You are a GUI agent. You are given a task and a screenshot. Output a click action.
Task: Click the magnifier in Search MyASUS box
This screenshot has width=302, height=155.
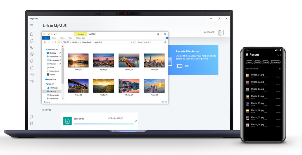pyautogui.click(x=165, y=42)
